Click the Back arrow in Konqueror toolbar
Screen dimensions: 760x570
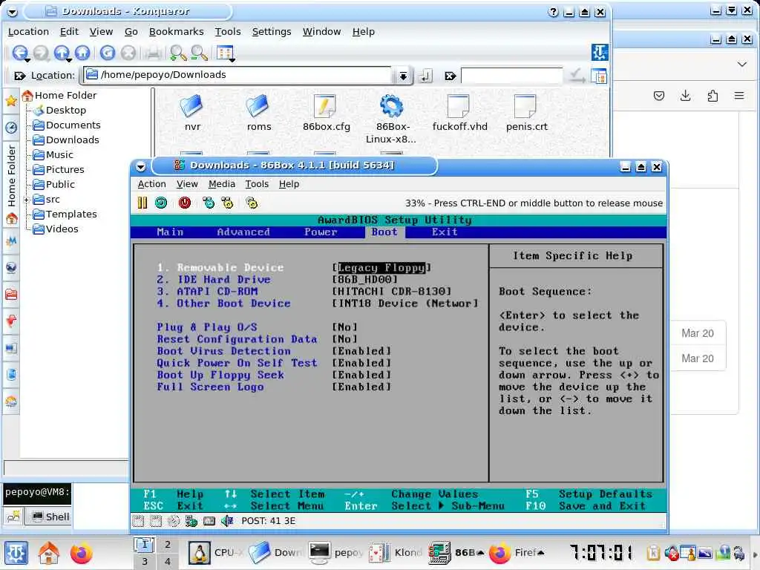coord(20,53)
